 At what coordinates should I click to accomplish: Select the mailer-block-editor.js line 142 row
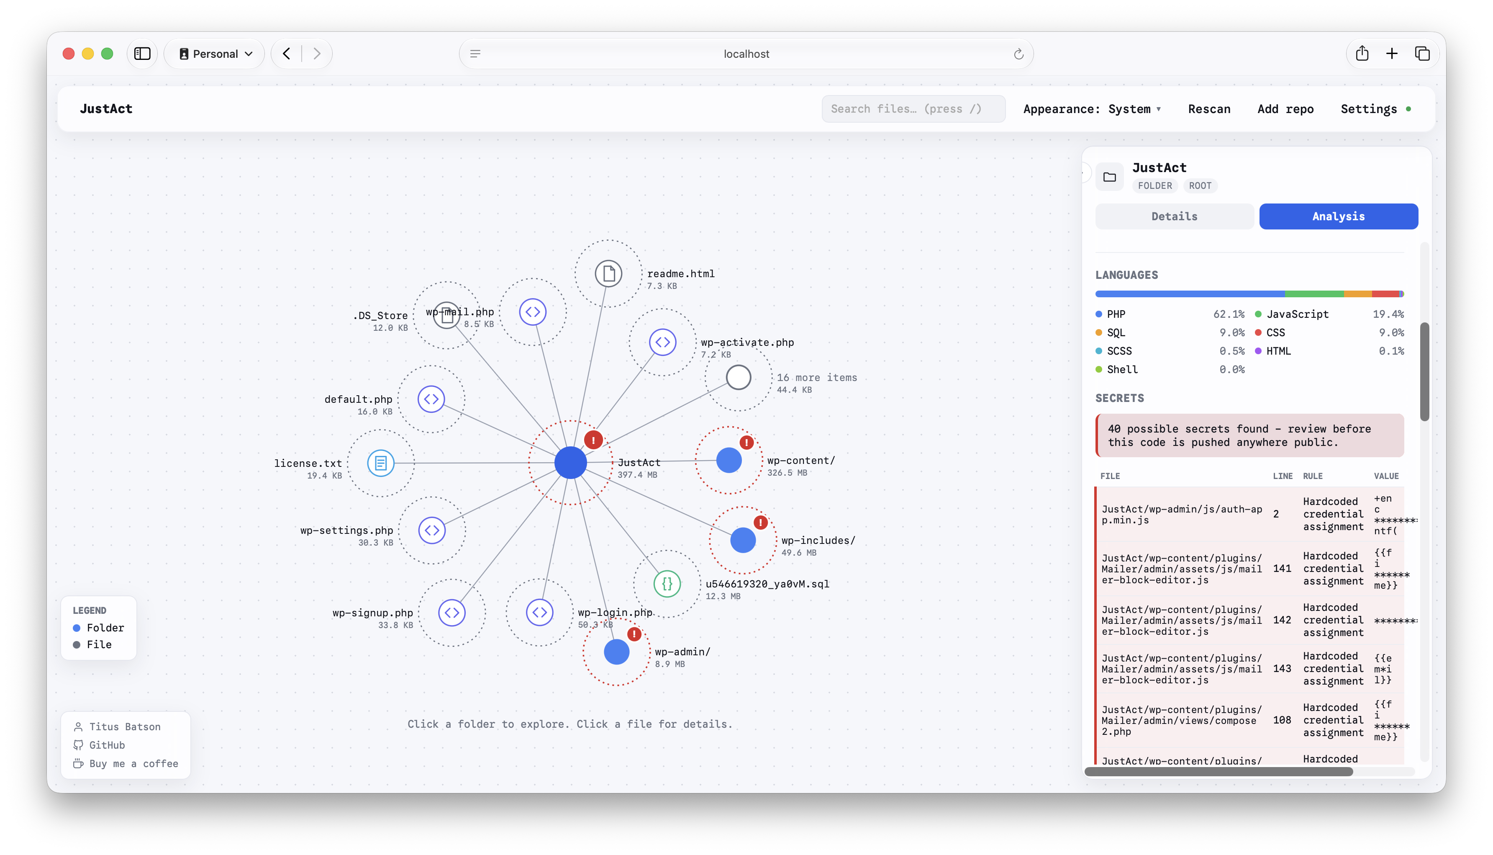[x=1249, y=621]
